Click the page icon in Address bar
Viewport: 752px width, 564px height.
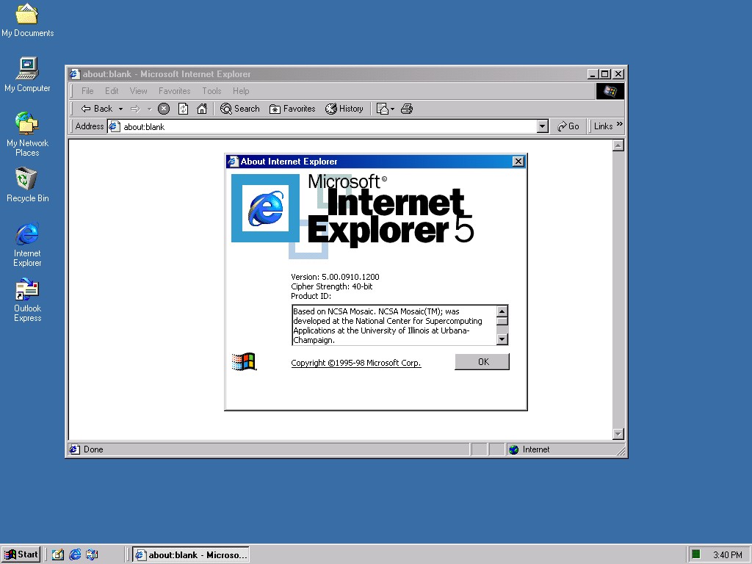[114, 126]
